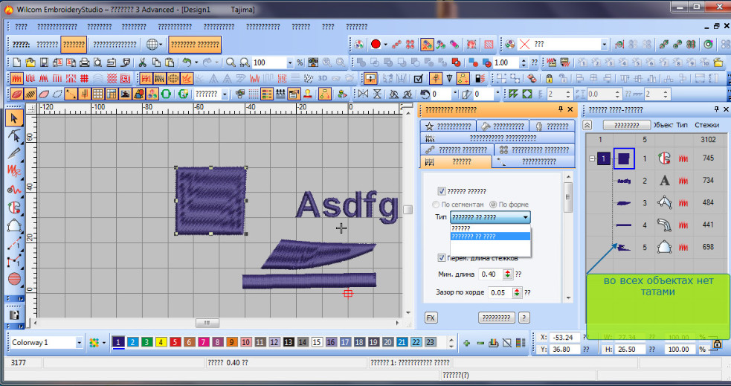Screen dimensions: 731x386
Task: Select red color swatch number 5
Action: pyautogui.click(x=175, y=343)
